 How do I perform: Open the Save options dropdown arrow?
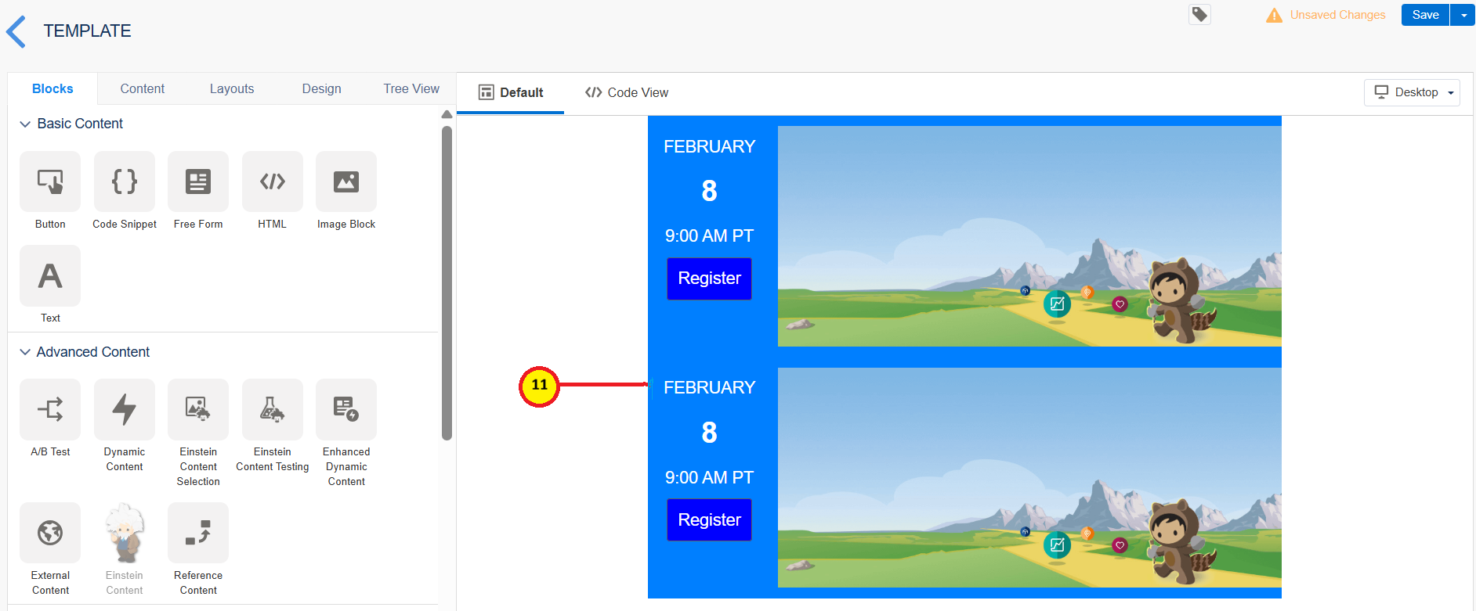point(1463,15)
